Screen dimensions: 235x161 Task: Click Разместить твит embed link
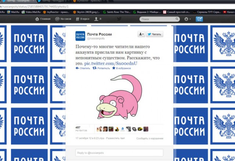115,138
